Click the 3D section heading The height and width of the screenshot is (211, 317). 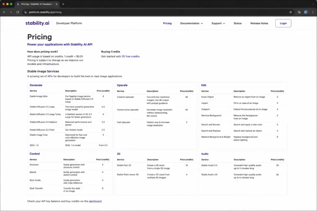119,154
